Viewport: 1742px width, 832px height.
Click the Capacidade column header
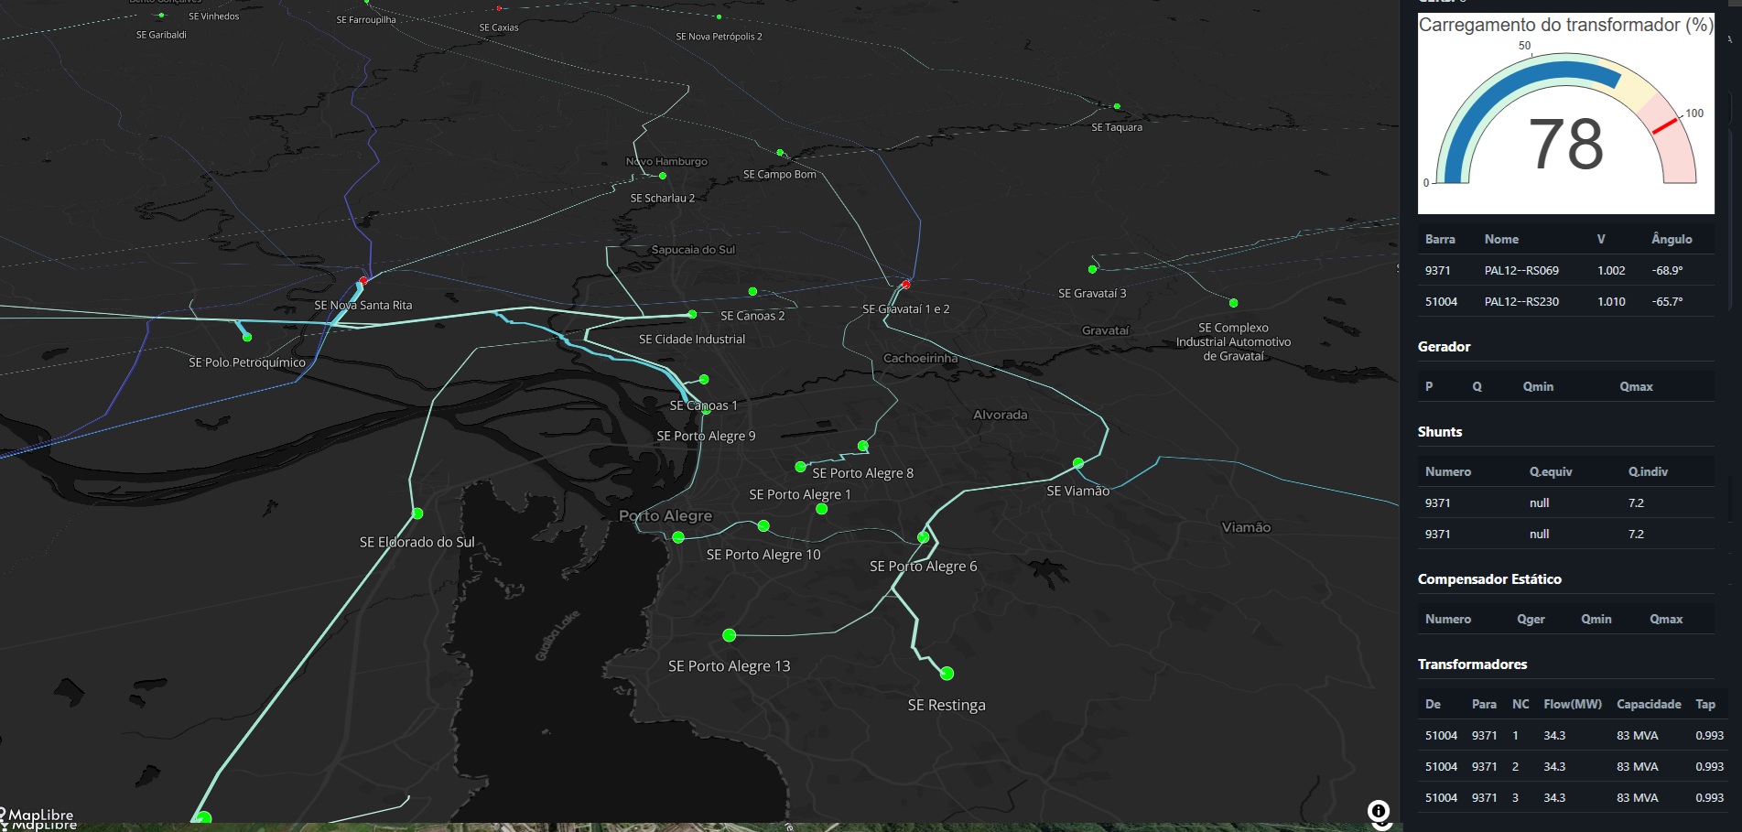click(1649, 704)
